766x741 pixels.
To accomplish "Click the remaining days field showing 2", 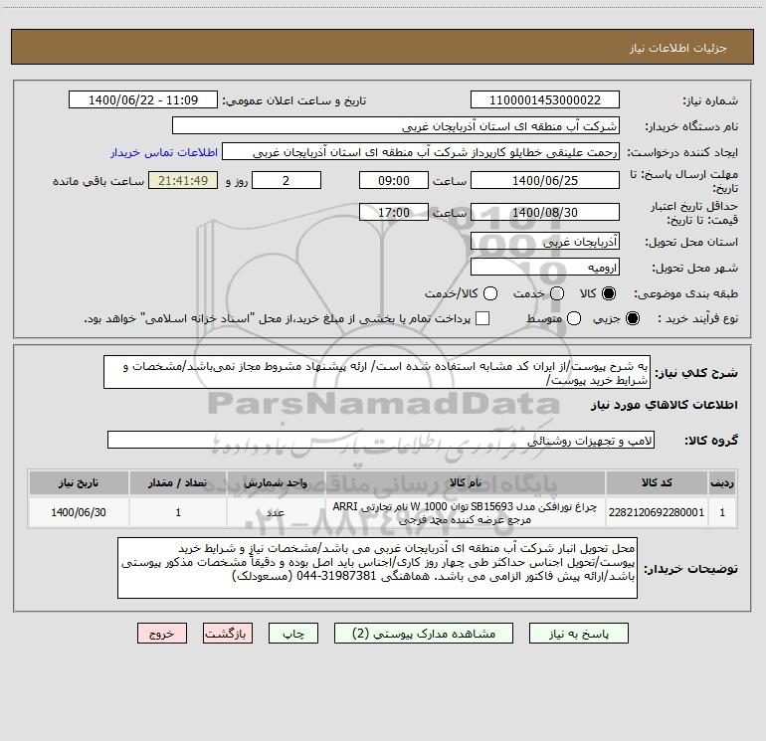I will point(287,181).
